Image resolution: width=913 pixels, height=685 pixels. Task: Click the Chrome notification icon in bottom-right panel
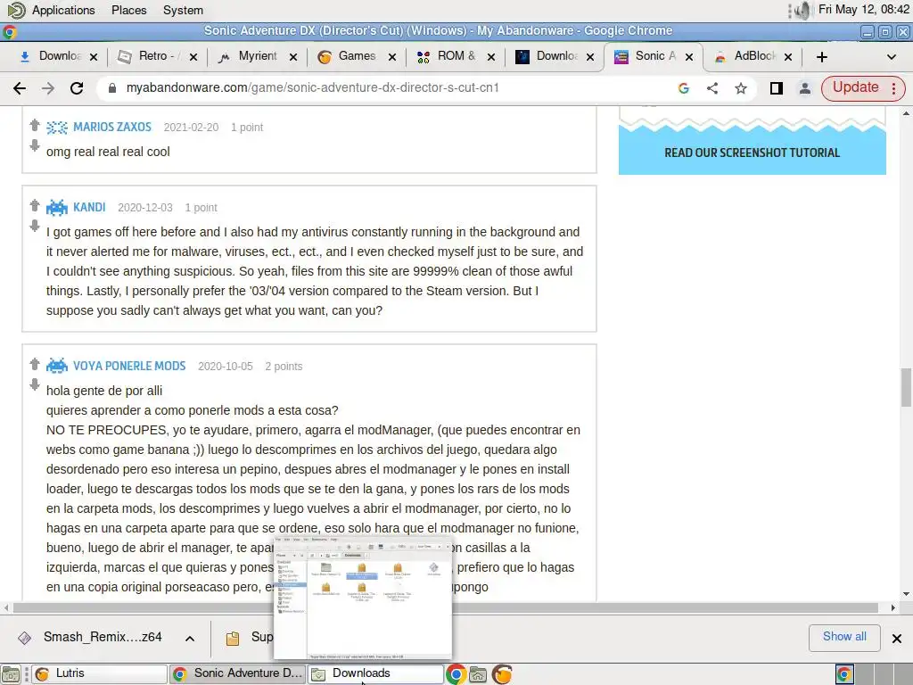844,674
